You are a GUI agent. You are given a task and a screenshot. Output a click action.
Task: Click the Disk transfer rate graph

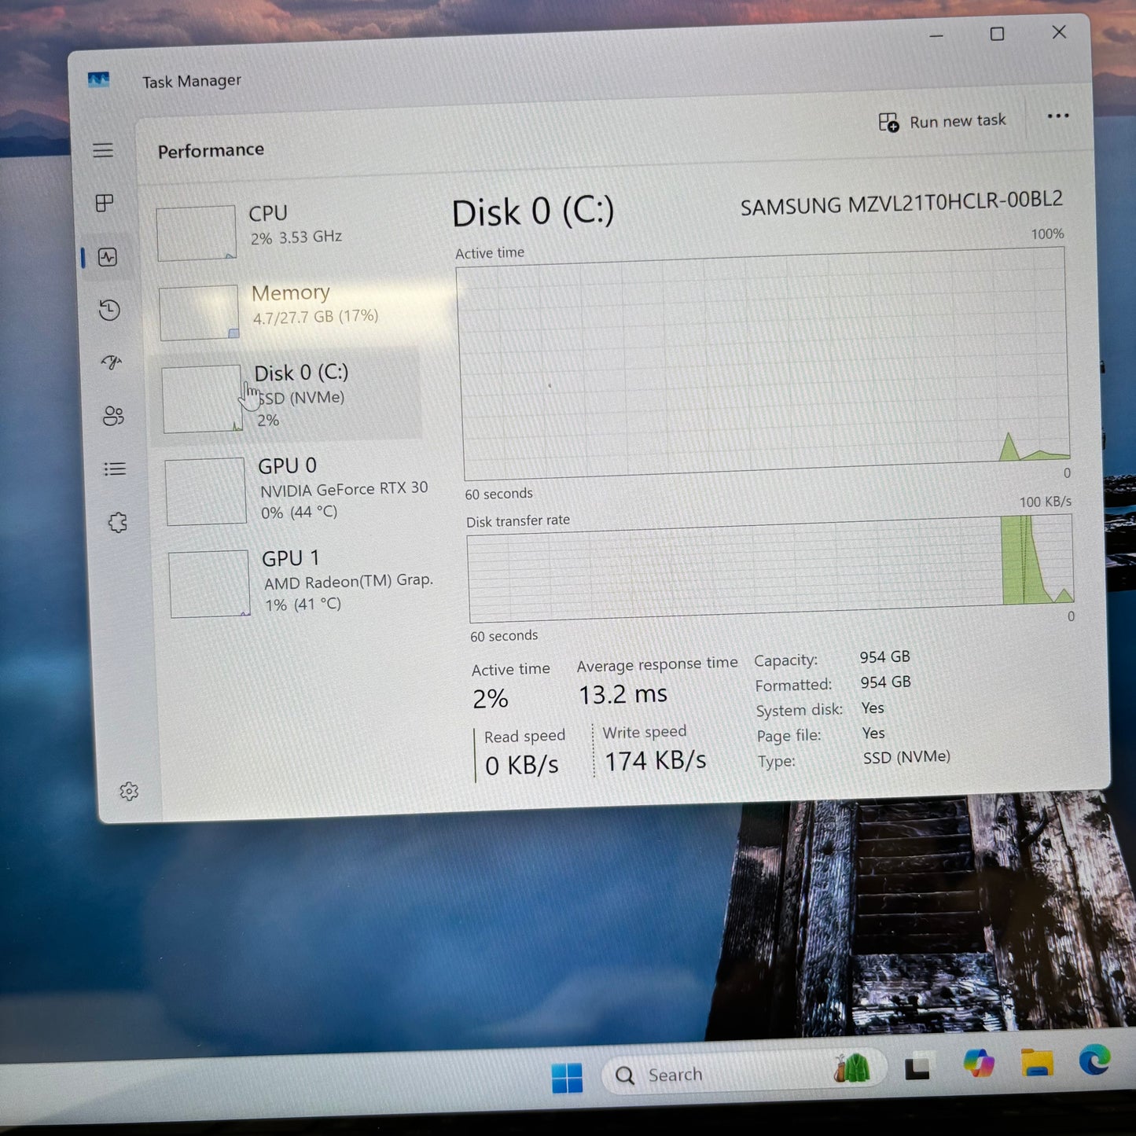pos(770,578)
